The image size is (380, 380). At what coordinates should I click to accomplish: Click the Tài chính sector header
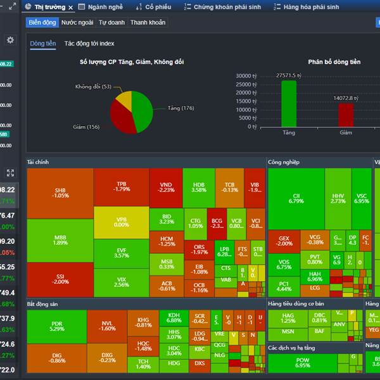point(38,162)
